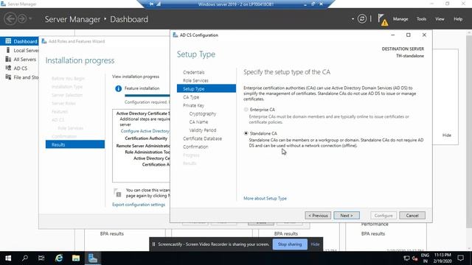Image resolution: width=472 pixels, height=265 pixels.
Task: Click Stop sharing in the Screencastify bar
Action: point(290,244)
